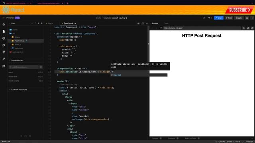Open the editor more options ellipsis

pyautogui.click(x=147, y=23)
